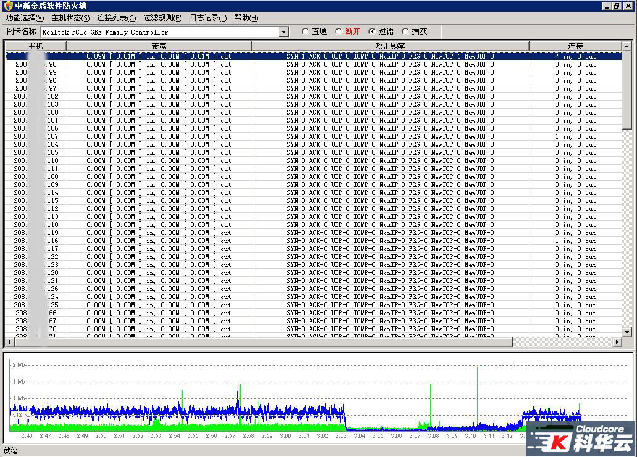Select the host row ending in 112
This screenshot has height=457, width=637.
314,208
